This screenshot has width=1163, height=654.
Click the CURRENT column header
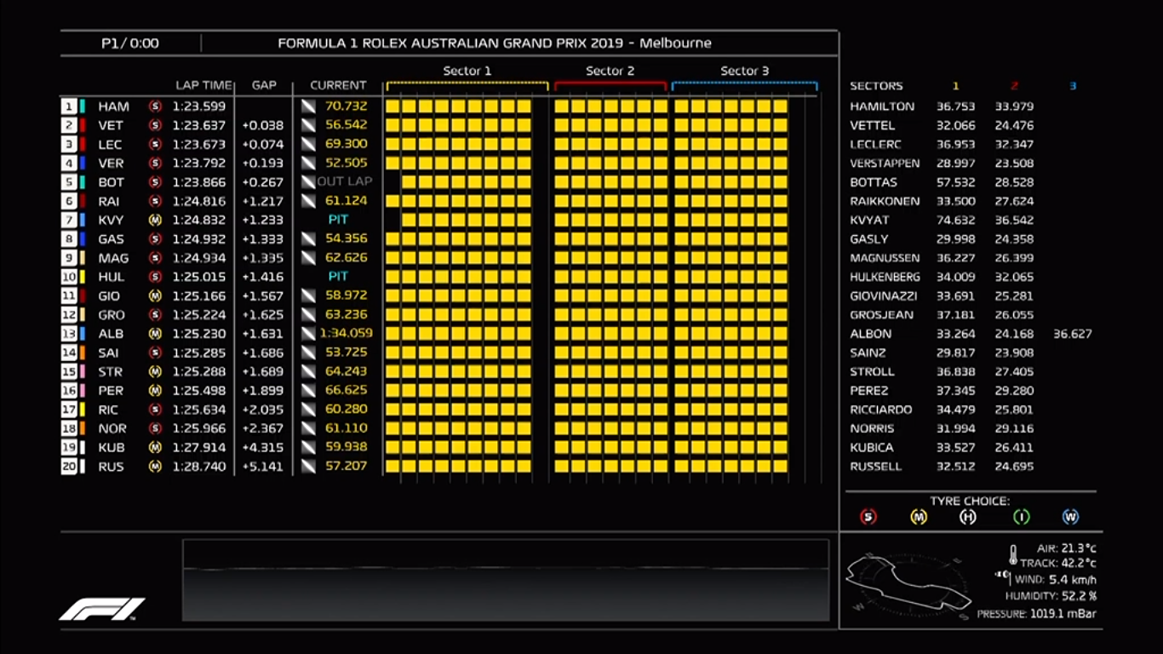pyautogui.click(x=338, y=85)
